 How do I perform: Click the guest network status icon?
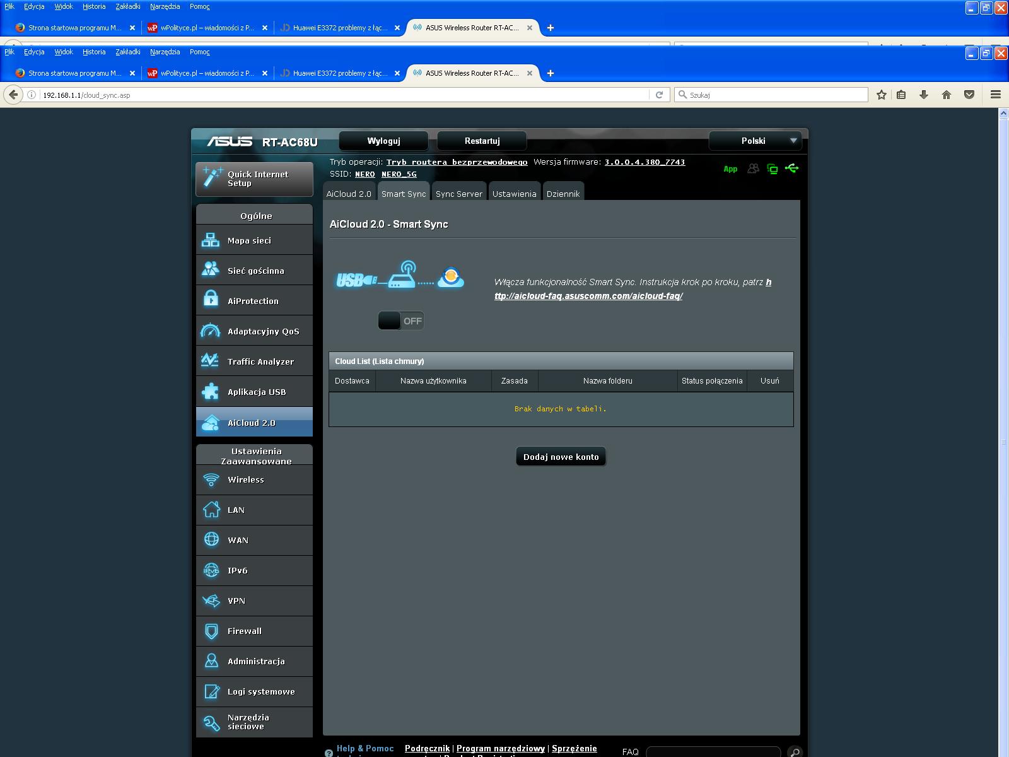click(x=753, y=168)
